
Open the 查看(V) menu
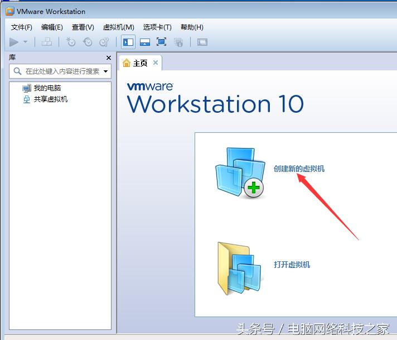[83, 27]
